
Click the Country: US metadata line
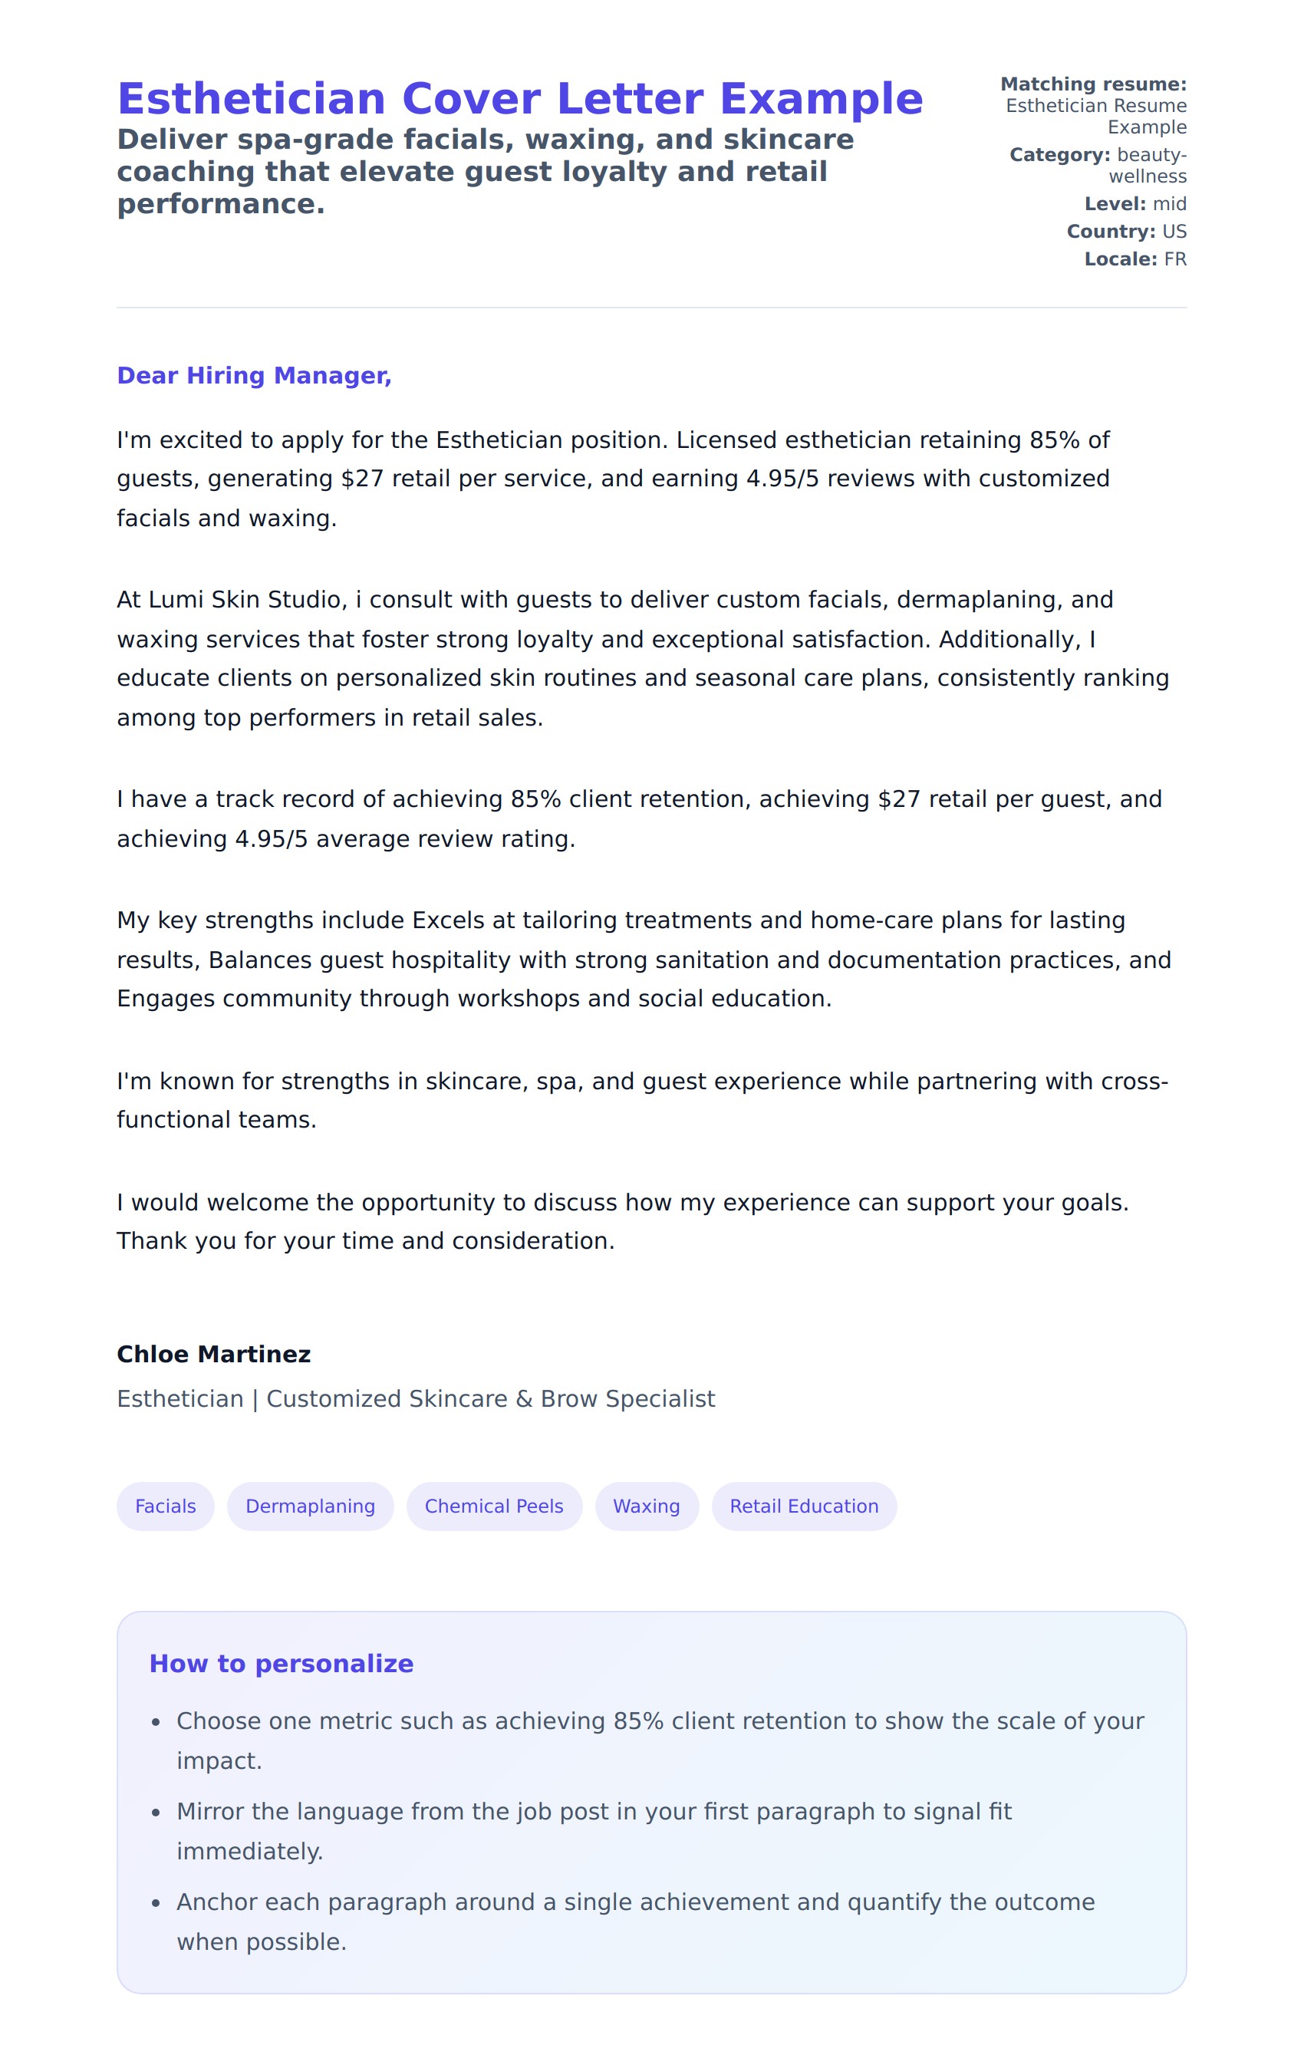coord(1126,231)
